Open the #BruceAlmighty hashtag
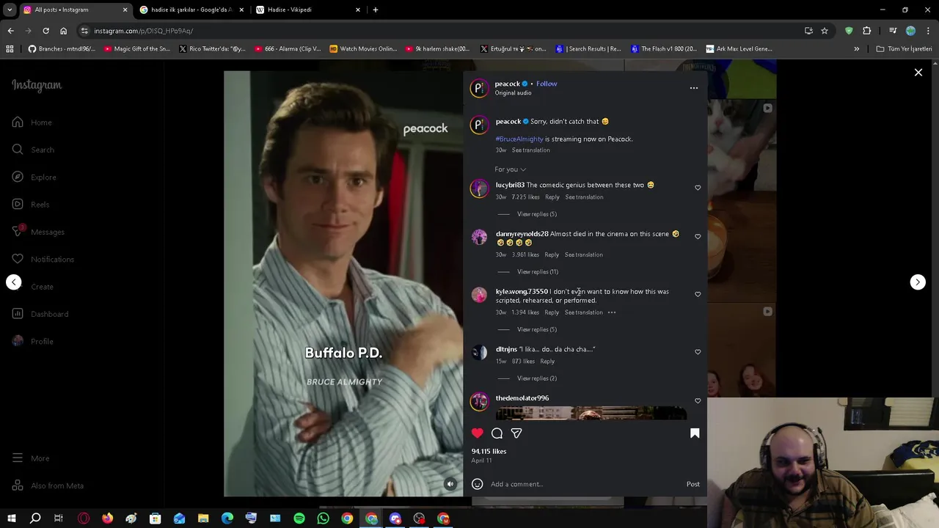The image size is (939, 528). (519, 139)
